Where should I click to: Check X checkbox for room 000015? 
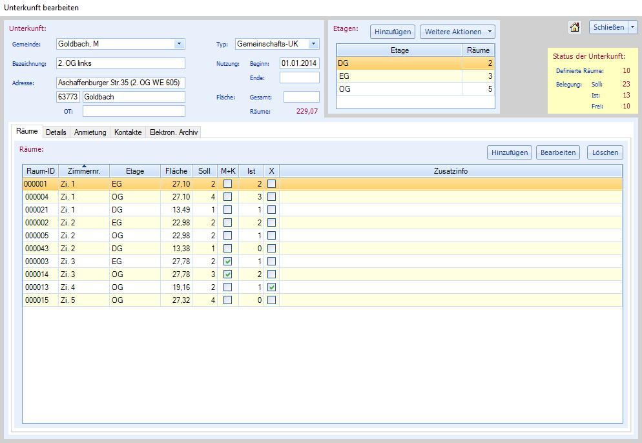pyautogui.click(x=271, y=300)
